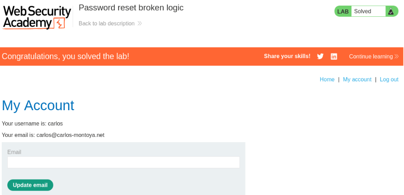Click the LinkedIn share icon
Image resolution: width=404 pixels, height=195 pixels.
[x=334, y=56]
